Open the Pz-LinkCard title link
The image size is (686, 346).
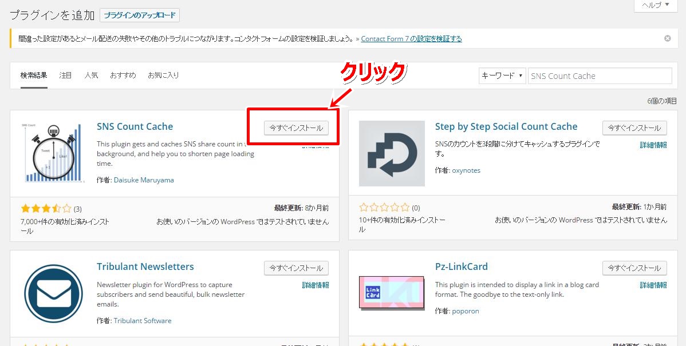click(x=461, y=267)
